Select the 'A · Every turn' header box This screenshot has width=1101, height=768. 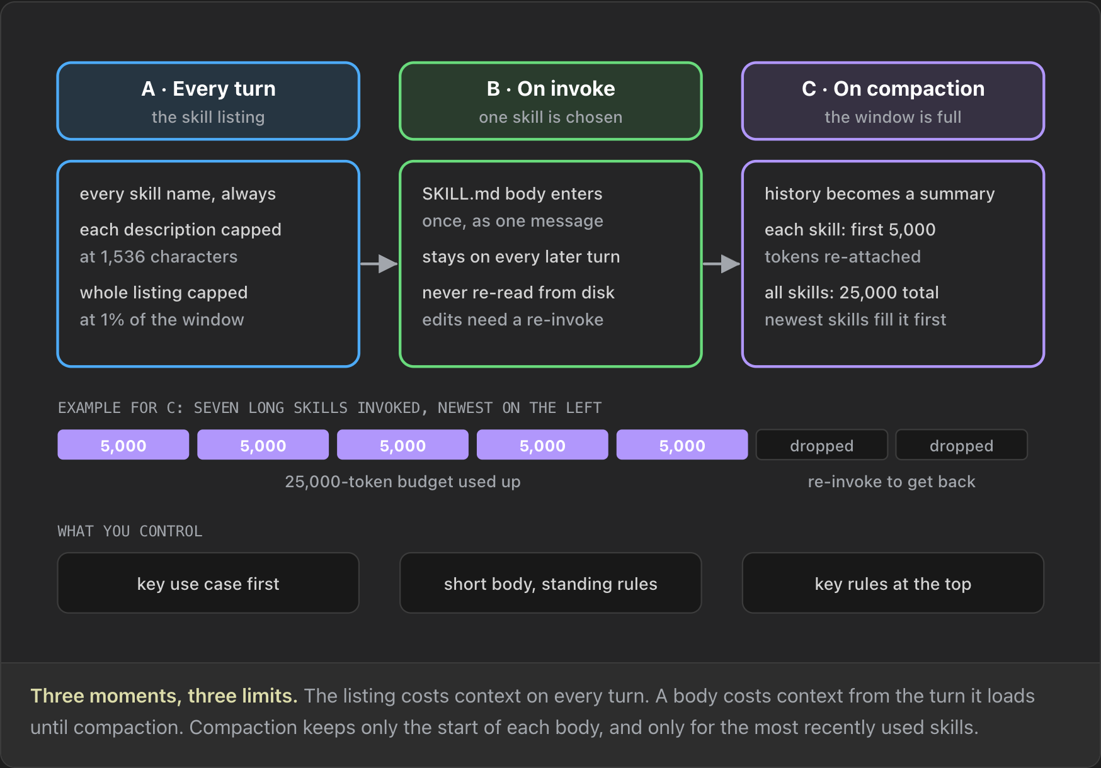pos(208,101)
